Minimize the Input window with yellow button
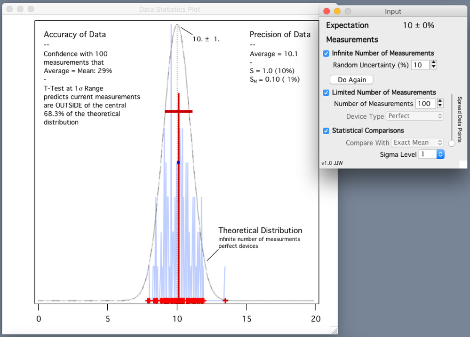 [337, 11]
